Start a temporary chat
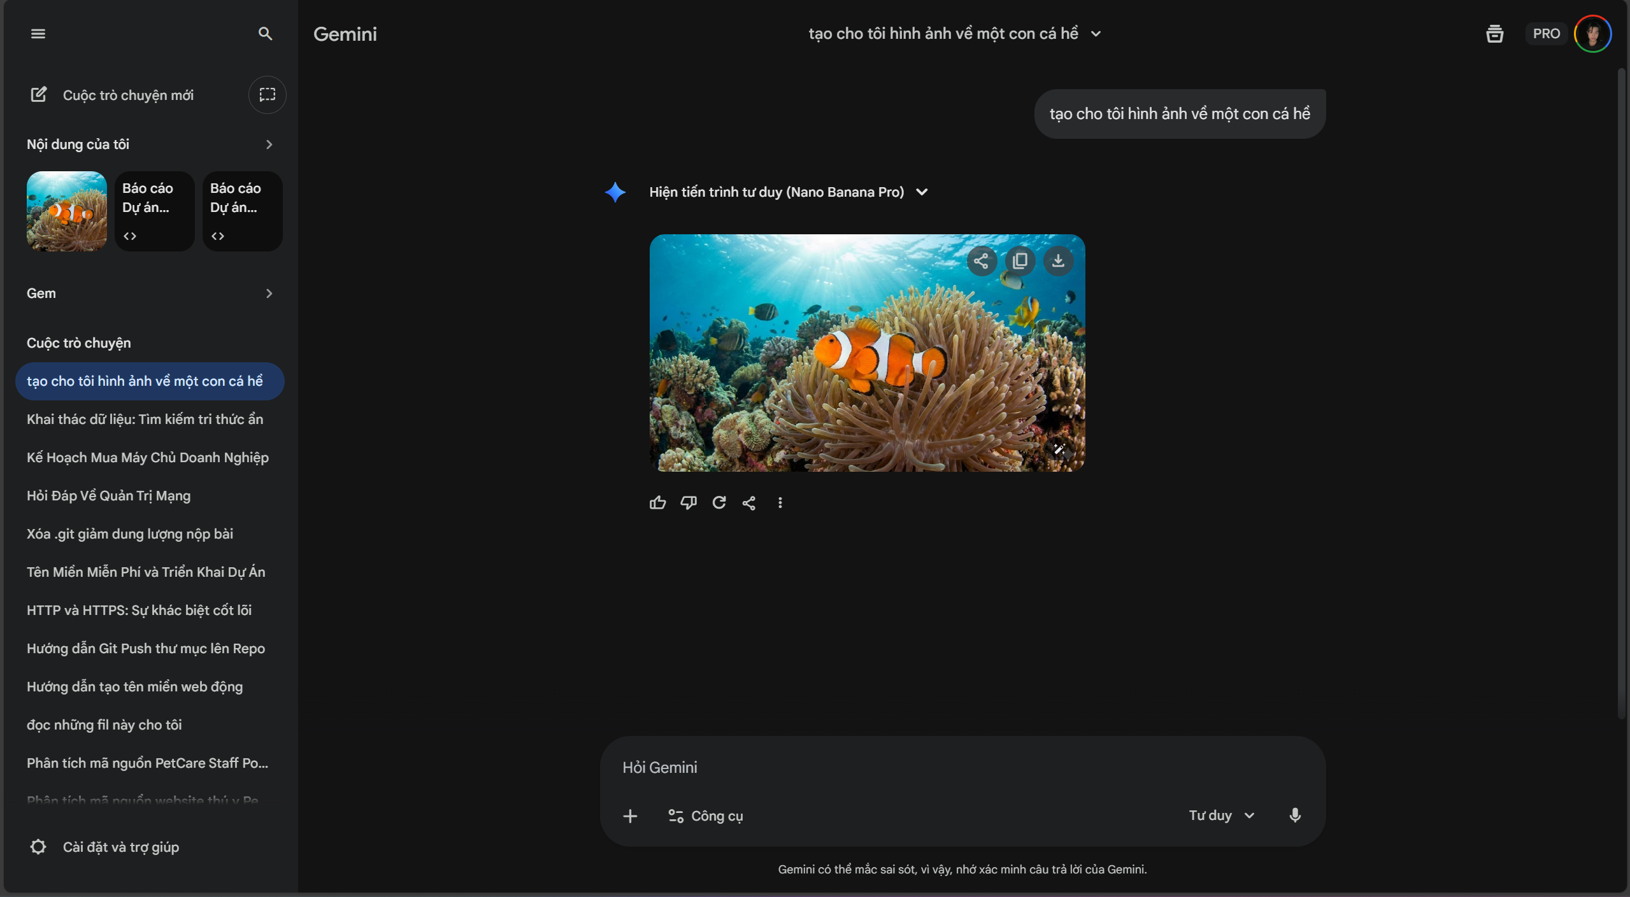This screenshot has width=1630, height=897. click(x=268, y=95)
